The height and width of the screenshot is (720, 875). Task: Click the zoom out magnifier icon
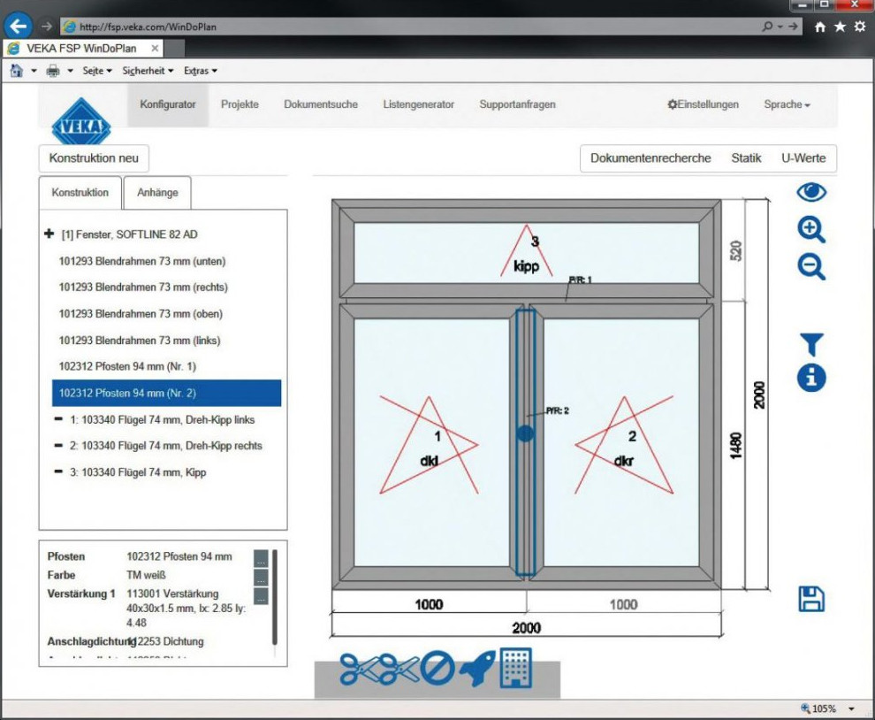[x=810, y=266]
